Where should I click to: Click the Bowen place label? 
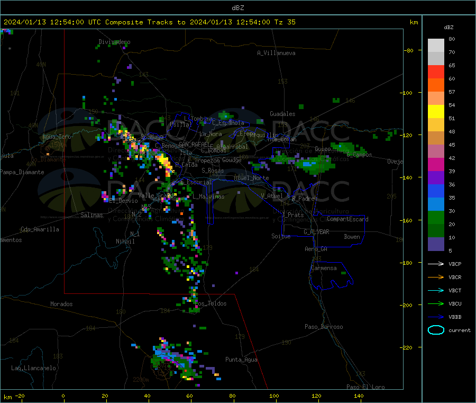352,236
